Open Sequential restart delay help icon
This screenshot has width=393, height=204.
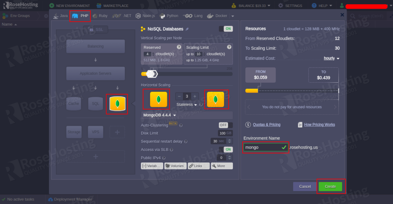point(186,141)
